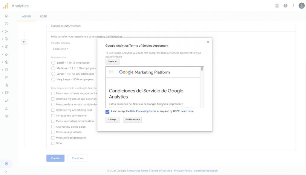Open the flag icon in sidebar
306x175 pixels.
point(7,78)
